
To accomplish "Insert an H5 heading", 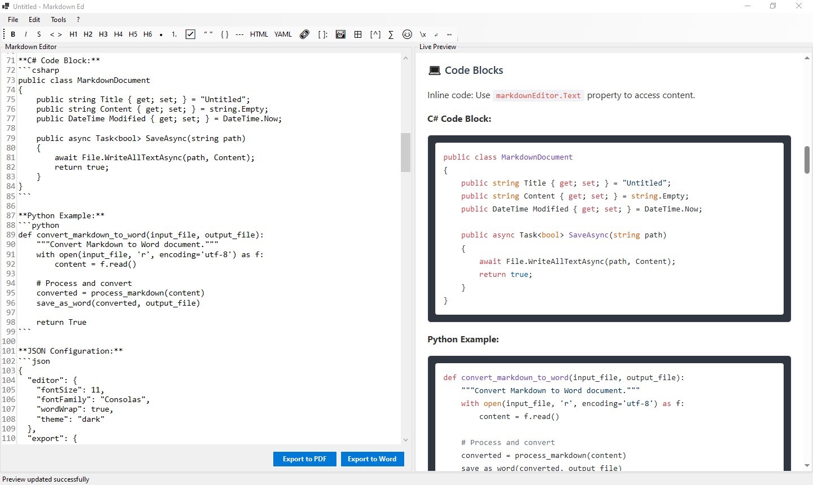I will pos(133,34).
